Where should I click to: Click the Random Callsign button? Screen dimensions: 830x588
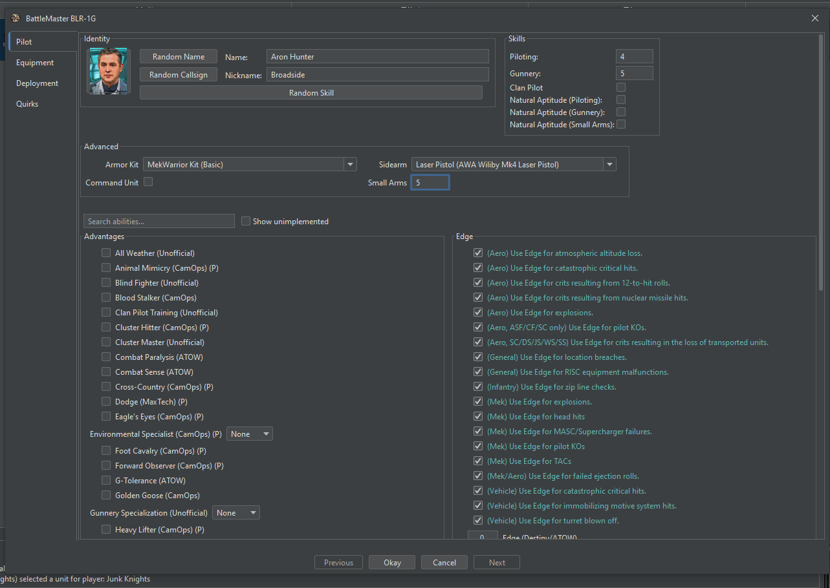(x=179, y=75)
